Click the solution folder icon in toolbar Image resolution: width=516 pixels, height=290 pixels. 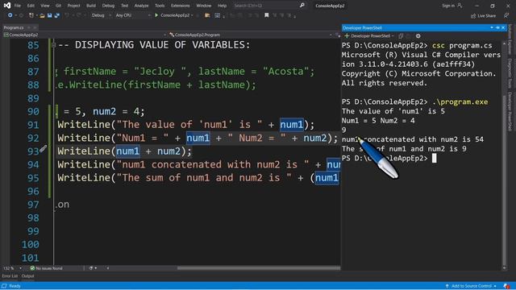tap(207, 15)
